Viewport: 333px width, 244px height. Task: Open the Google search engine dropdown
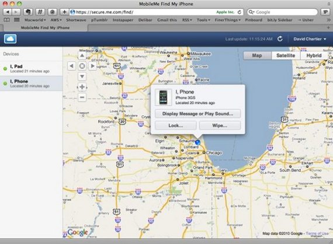point(251,12)
